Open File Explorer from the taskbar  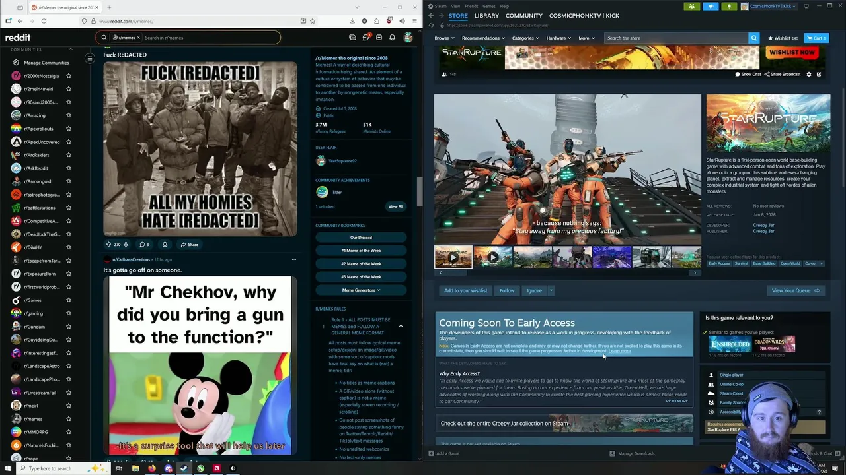pos(135,468)
